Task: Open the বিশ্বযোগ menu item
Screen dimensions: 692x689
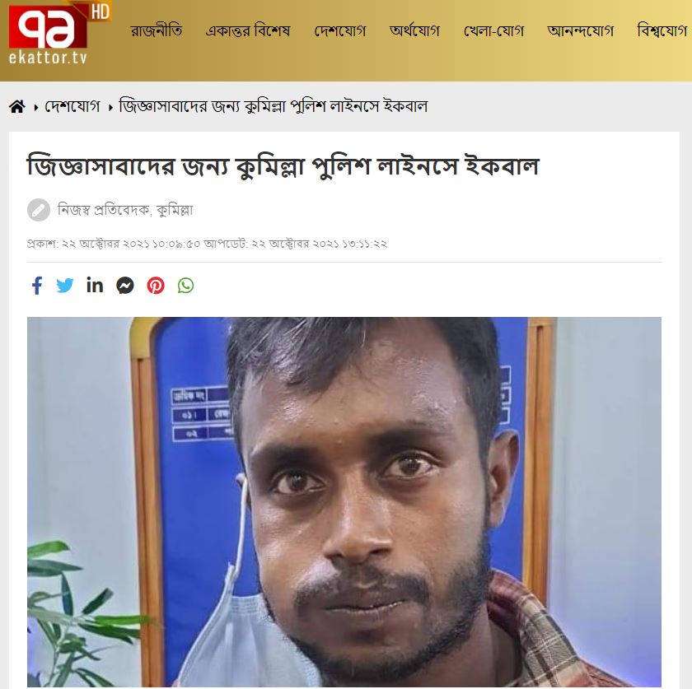Action: (662, 31)
